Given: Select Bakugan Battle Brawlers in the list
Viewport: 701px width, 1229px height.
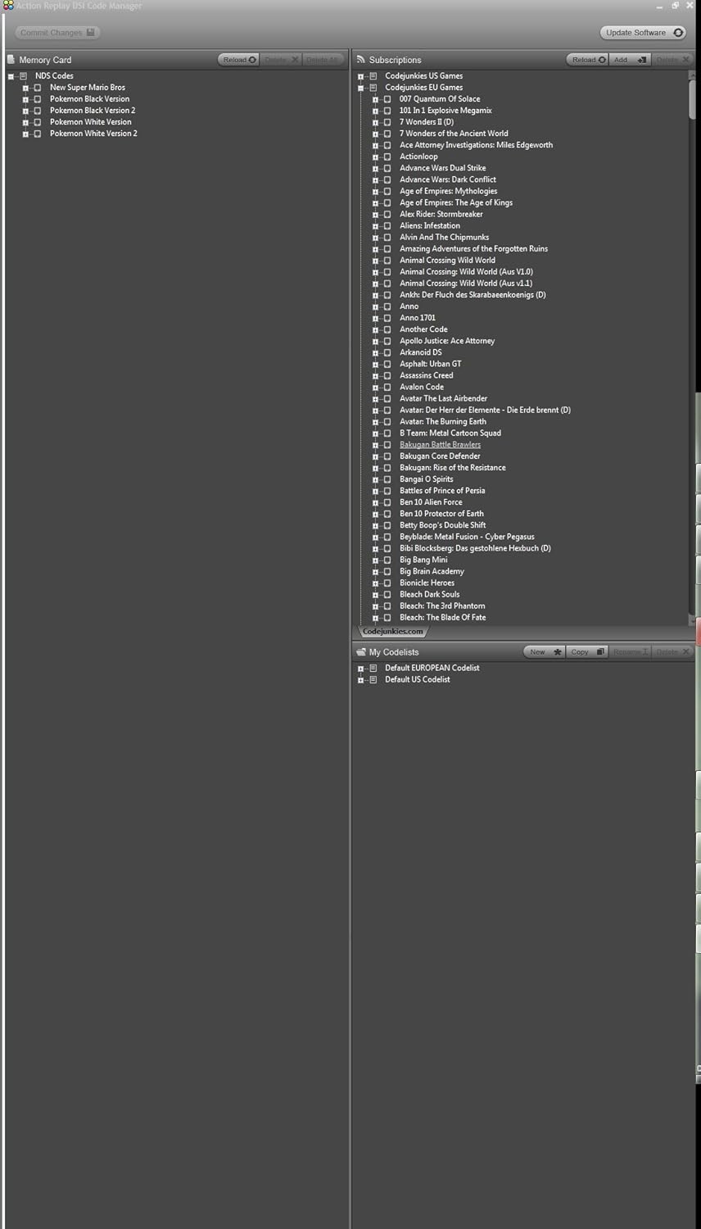Looking at the screenshot, I should point(440,445).
